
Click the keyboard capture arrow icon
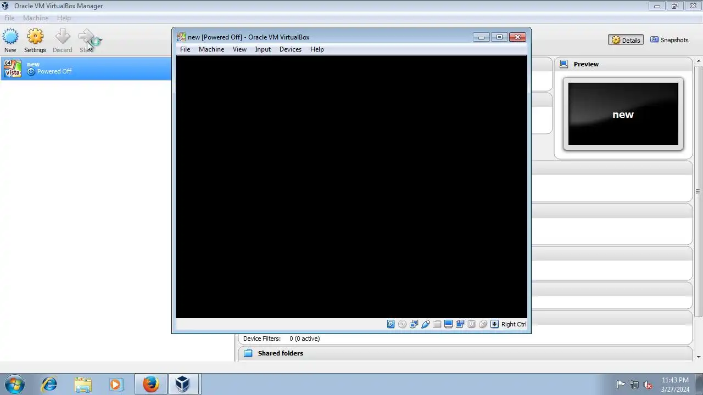[494, 324]
